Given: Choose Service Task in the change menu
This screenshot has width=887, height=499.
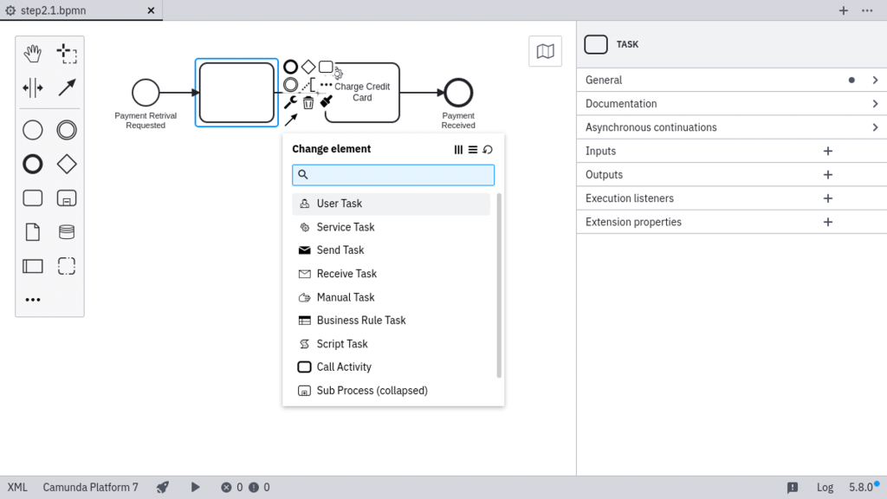Looking at the screenshot, I should coord(391,228).
